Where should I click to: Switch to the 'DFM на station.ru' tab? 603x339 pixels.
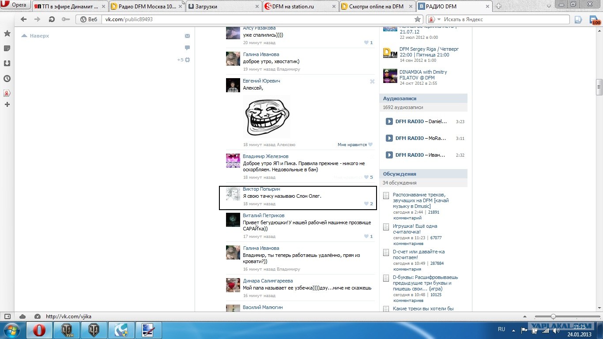tap(300, 6)
